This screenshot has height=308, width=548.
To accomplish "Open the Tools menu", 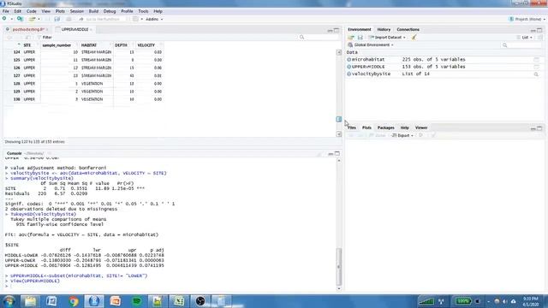I will (143, 11).
